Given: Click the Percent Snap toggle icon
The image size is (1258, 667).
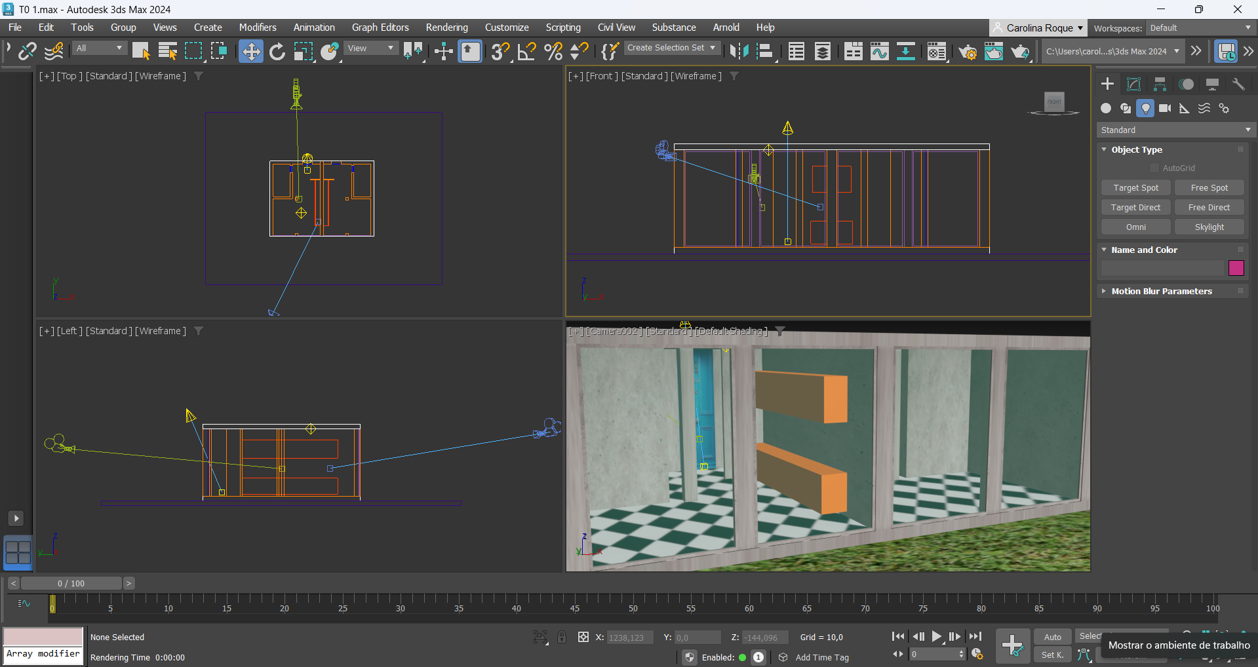Looking at the screenshot, I should click(553, 51).
